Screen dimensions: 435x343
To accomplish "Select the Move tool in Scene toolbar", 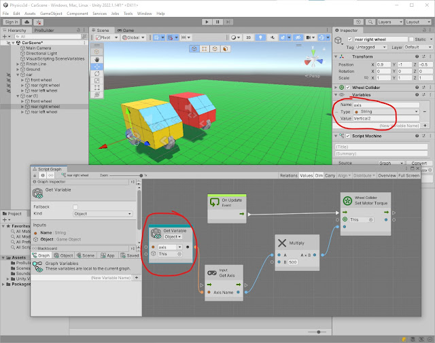I will pyautogui.click(x=97, y=67).
